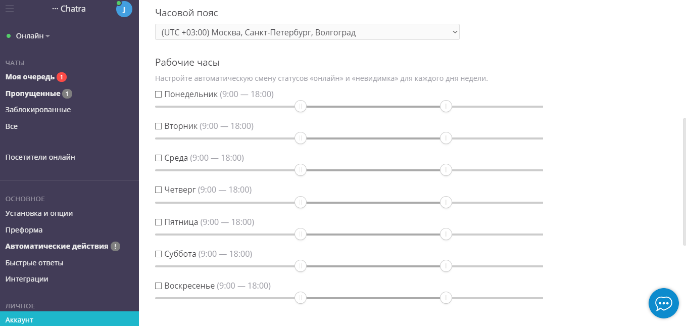Open Посетители онлайн list
686x326 pixels.
(x=40, y=157)
